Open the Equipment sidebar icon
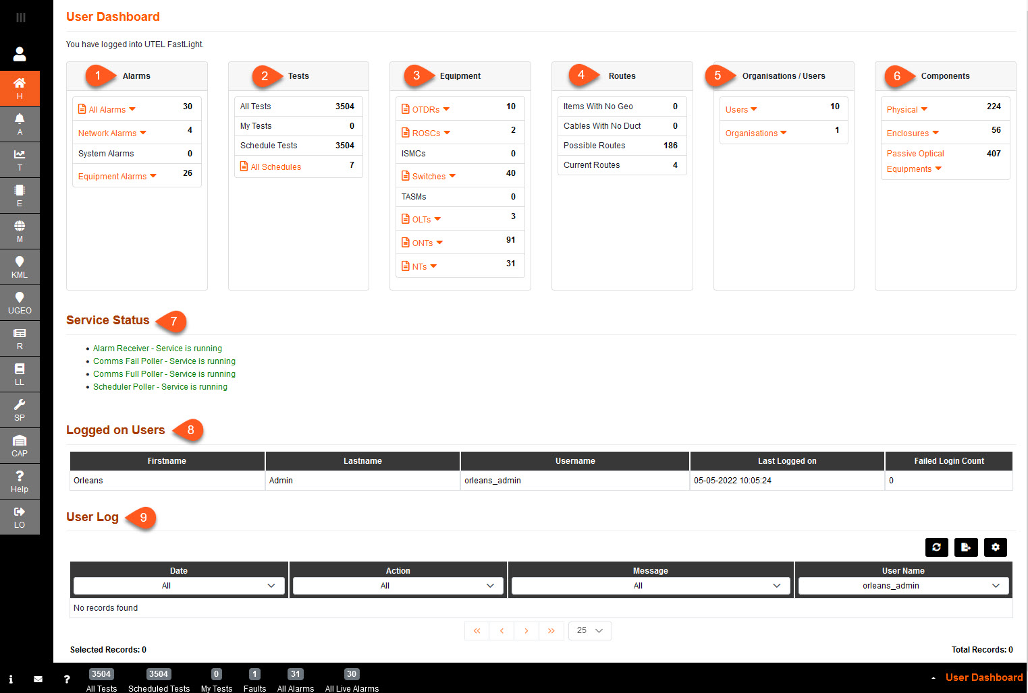Image resolution: width=1028 pixels, height=693 pixels. (x=20, y=195)
